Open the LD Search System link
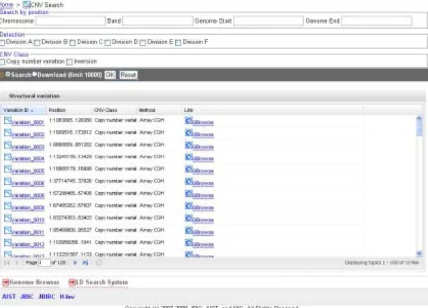The image size is (428, 308). [x=102, y=282]
